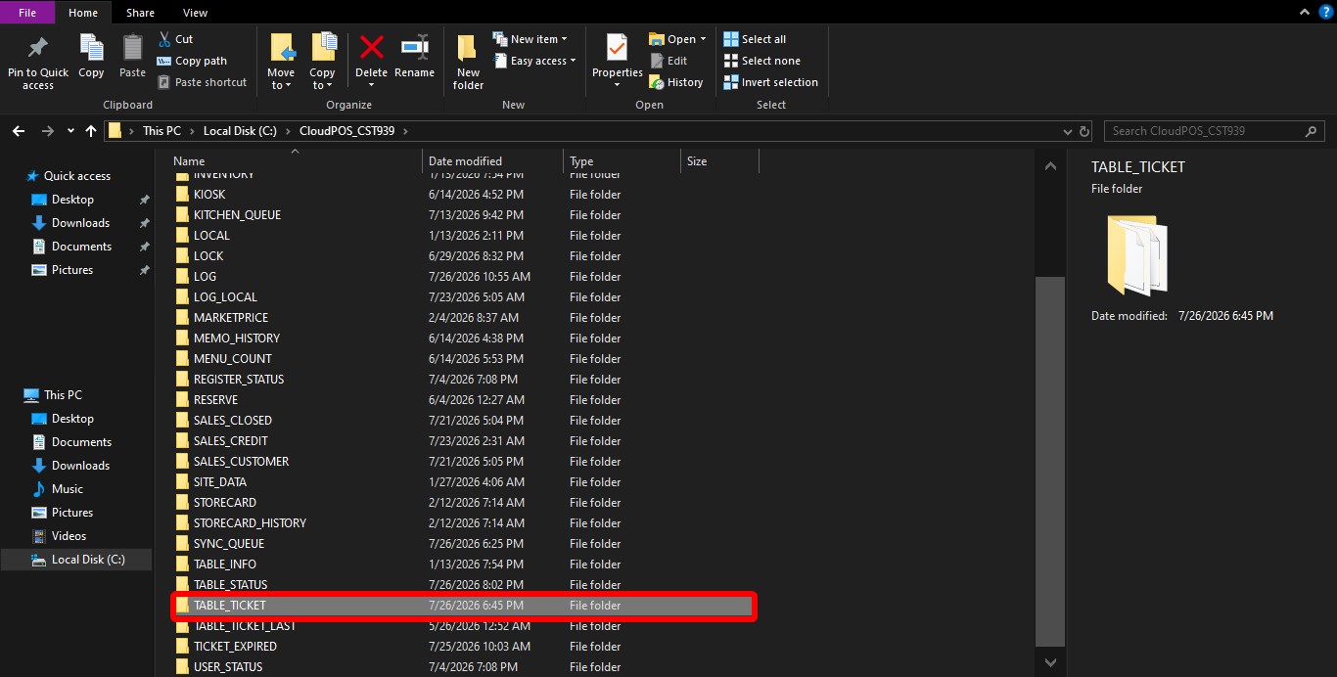
Task: Open the File tab
Action: click(27, 13)
